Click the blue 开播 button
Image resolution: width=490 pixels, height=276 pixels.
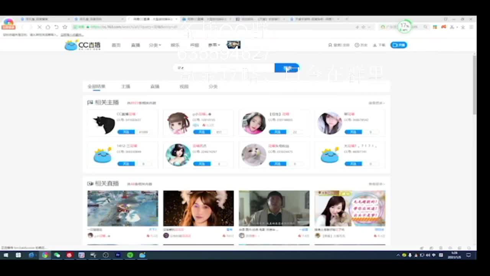pyautogui.click(x=399, y=45)
